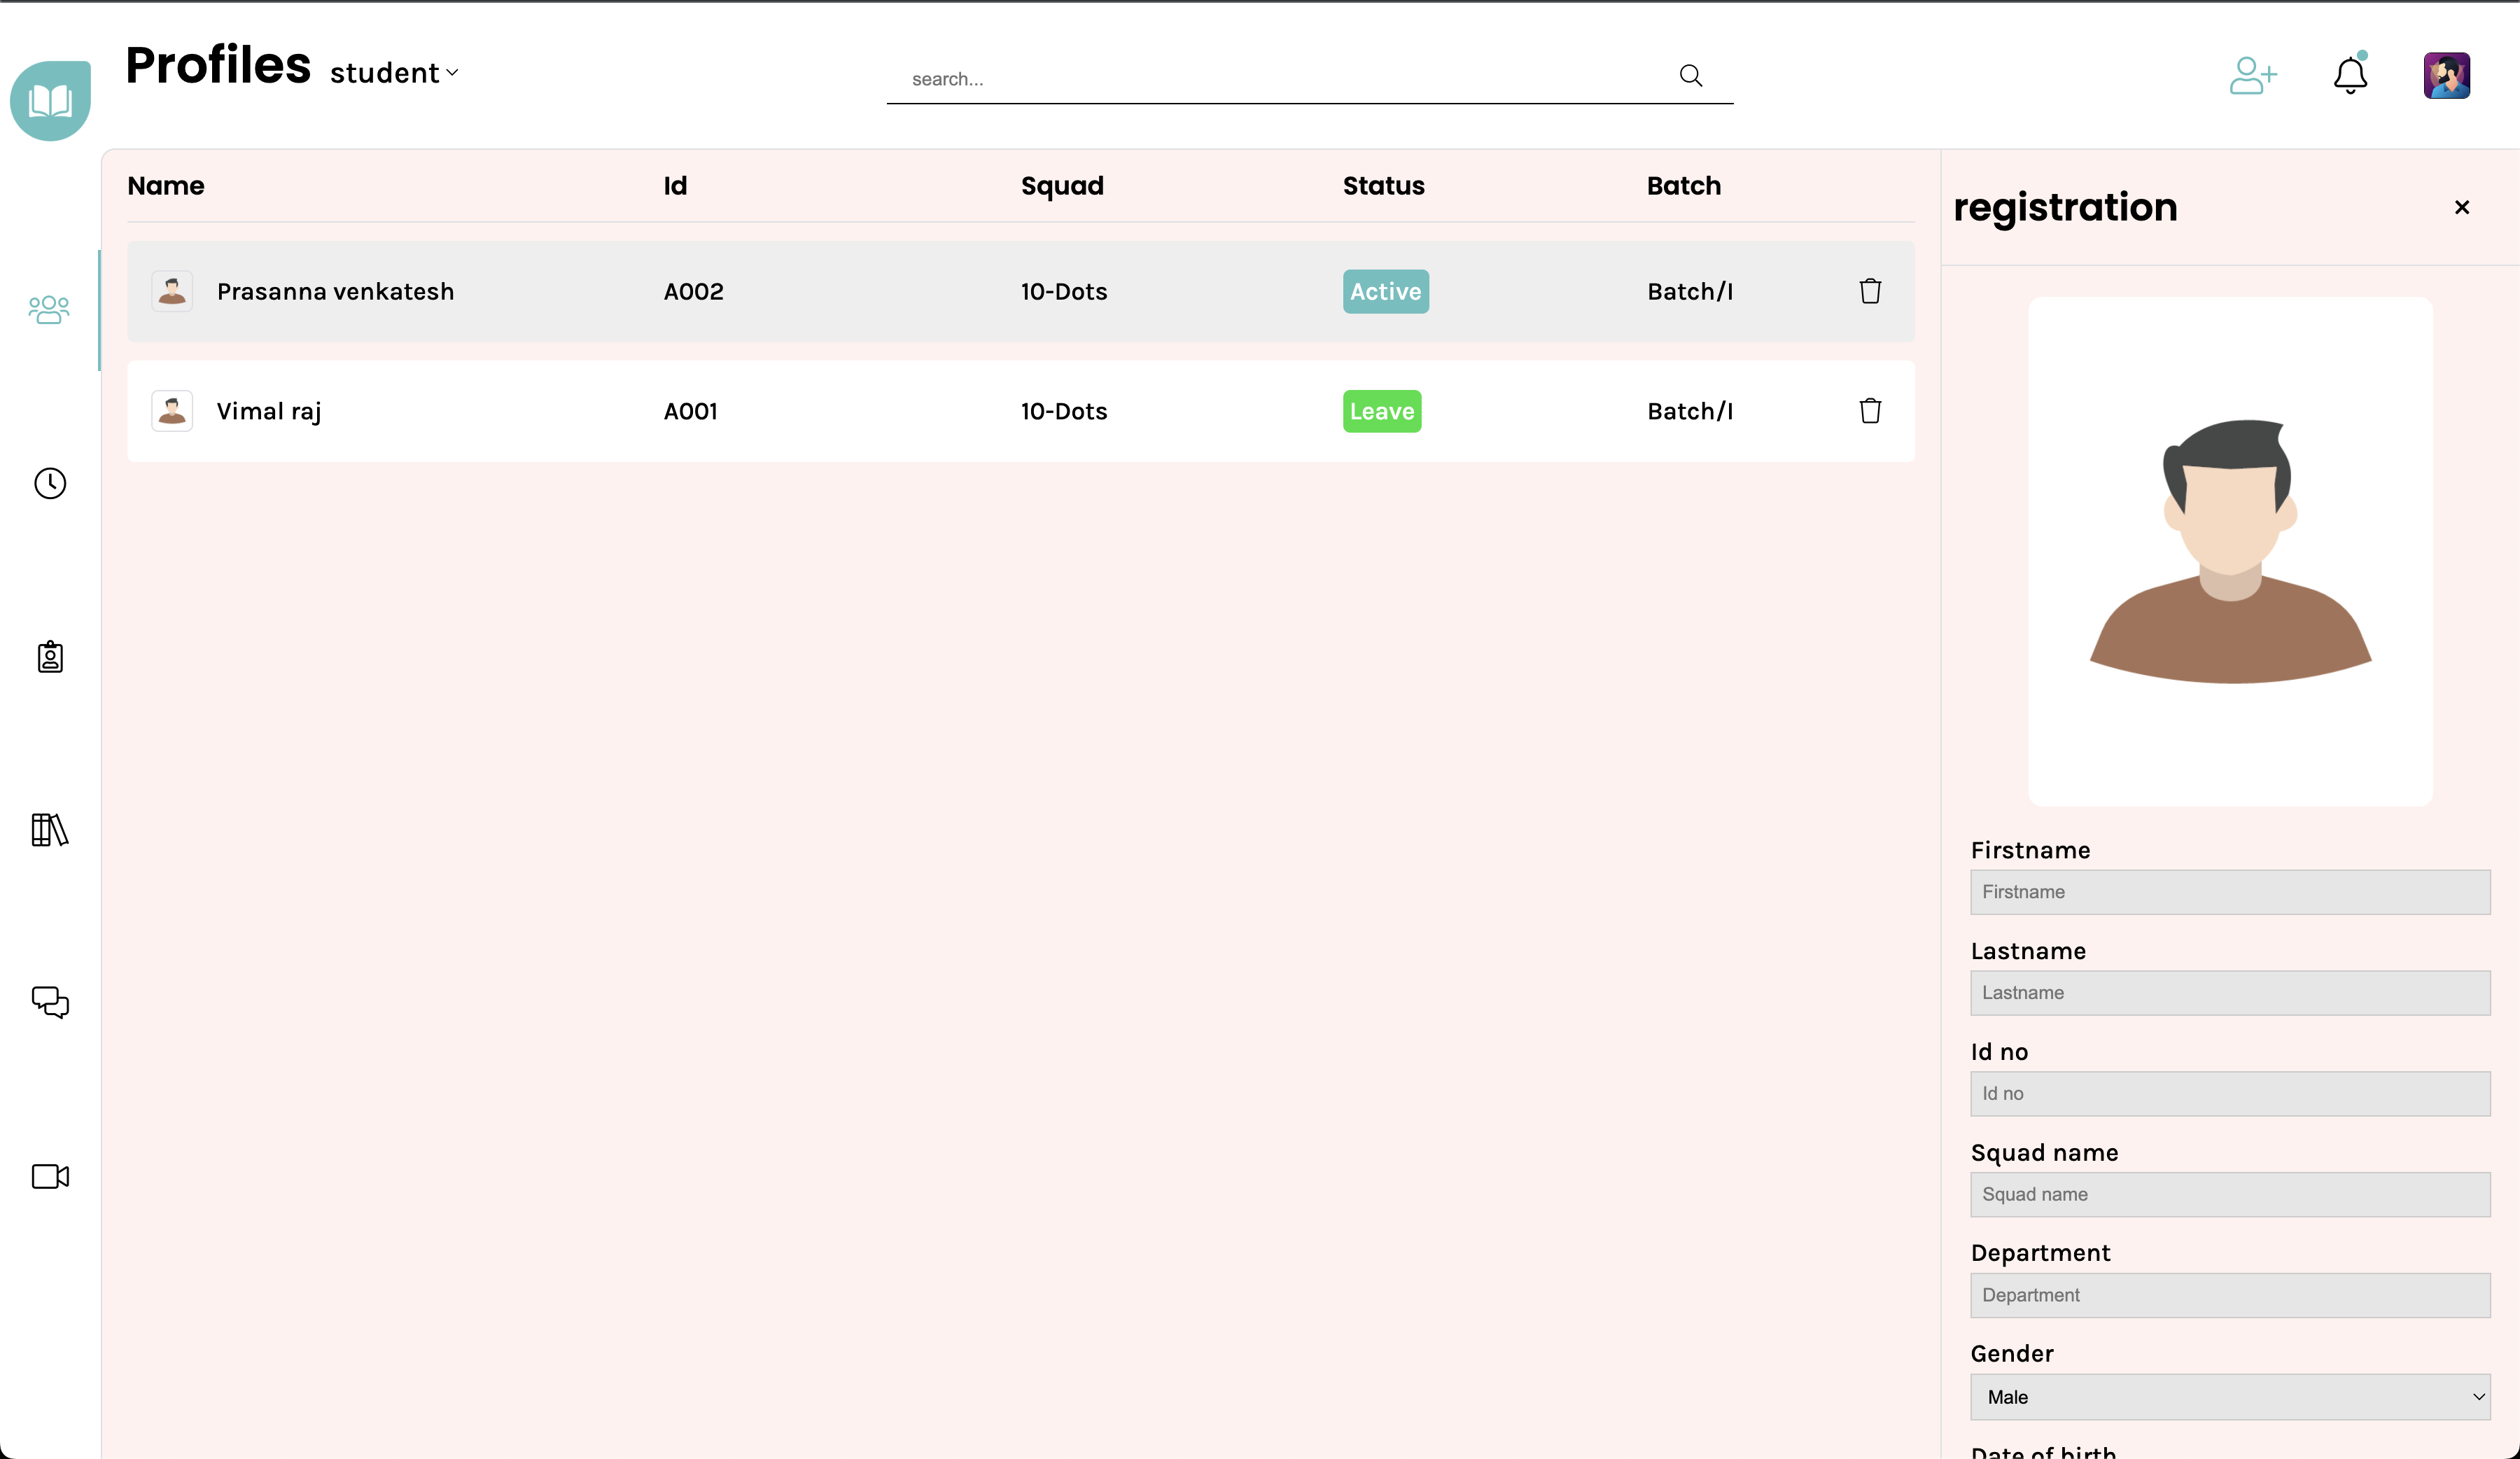The image size is (2520, 1459).
Task: Delete Prasanna venkatesh row with trash icon
Action: [1870, 291]
